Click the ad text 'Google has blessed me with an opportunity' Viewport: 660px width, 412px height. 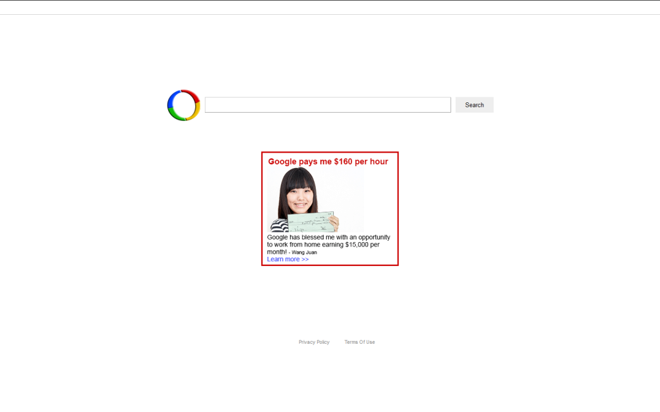tap(329, 237)
